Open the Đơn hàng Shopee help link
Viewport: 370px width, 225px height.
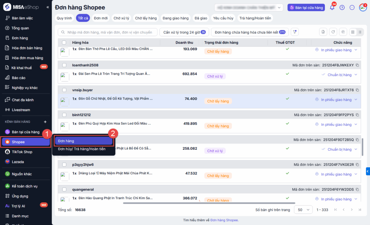point(224,220)
